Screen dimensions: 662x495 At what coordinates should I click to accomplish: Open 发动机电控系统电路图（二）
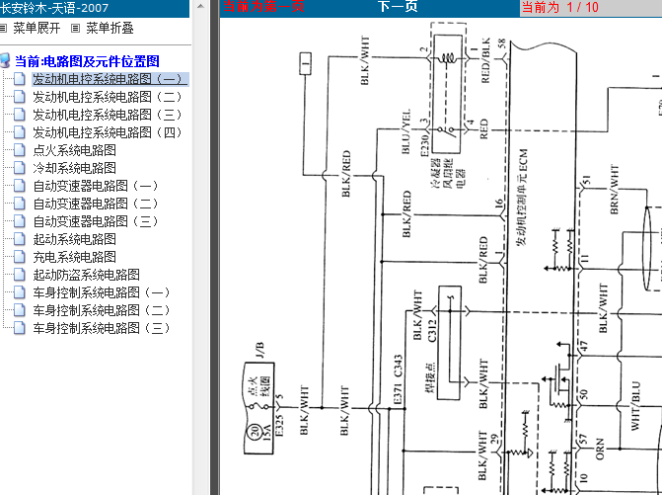pyautogui.click(x=108, y=97)
